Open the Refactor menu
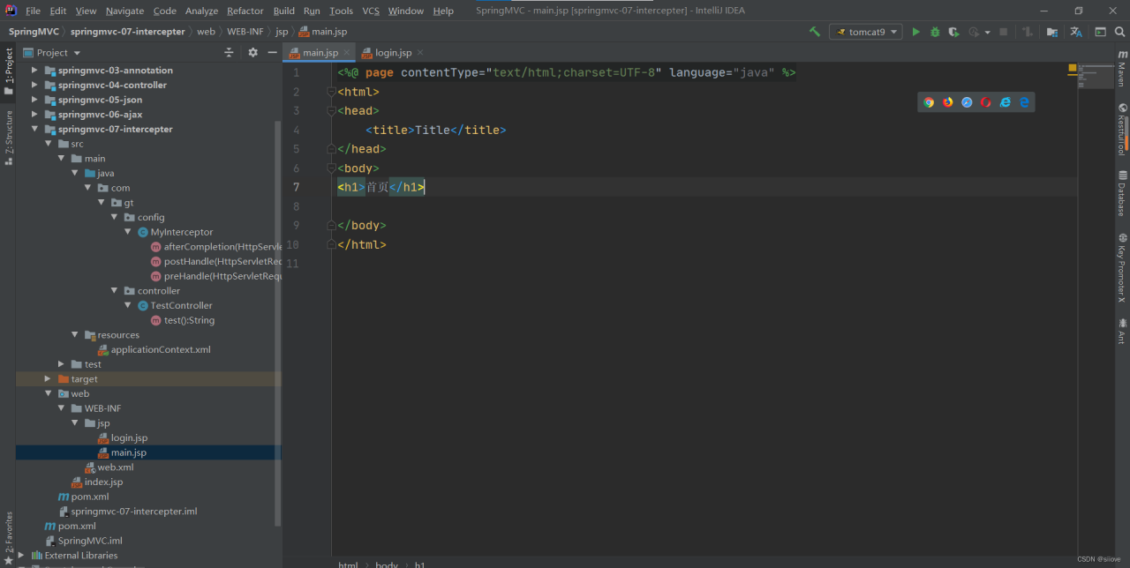This screenshot has width=1130, height=568. pos(245,11)
